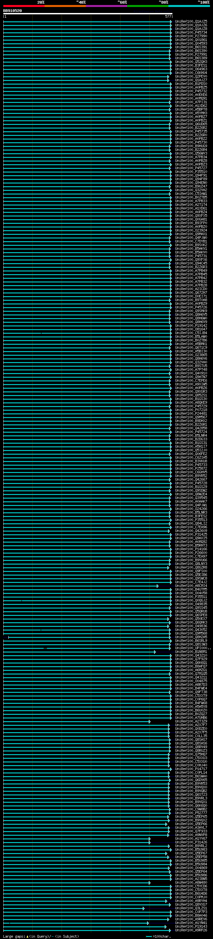
Task: Open hit UniRef100_P45734
Action: [x=191, y=32]
